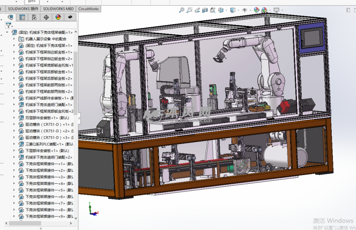The height and width of the screenshot is (230, 356).
Task: Switch to the SOLIDWORKS MBD tab
Action: coord(58,9)
